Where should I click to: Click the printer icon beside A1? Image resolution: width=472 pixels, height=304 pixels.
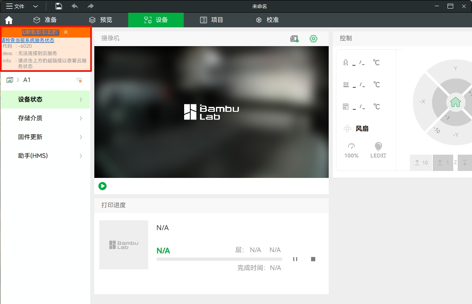pyautogui.click(x=10, y=80)
